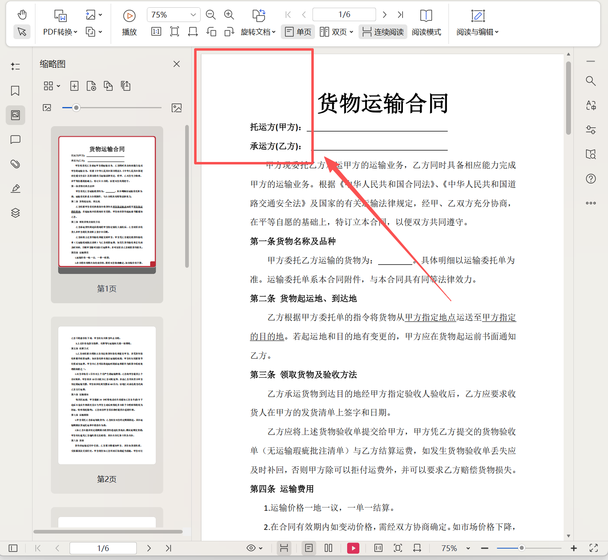Toggle double page view in status bar
This screenshot has height=560, width=608.
click(328, 548)
